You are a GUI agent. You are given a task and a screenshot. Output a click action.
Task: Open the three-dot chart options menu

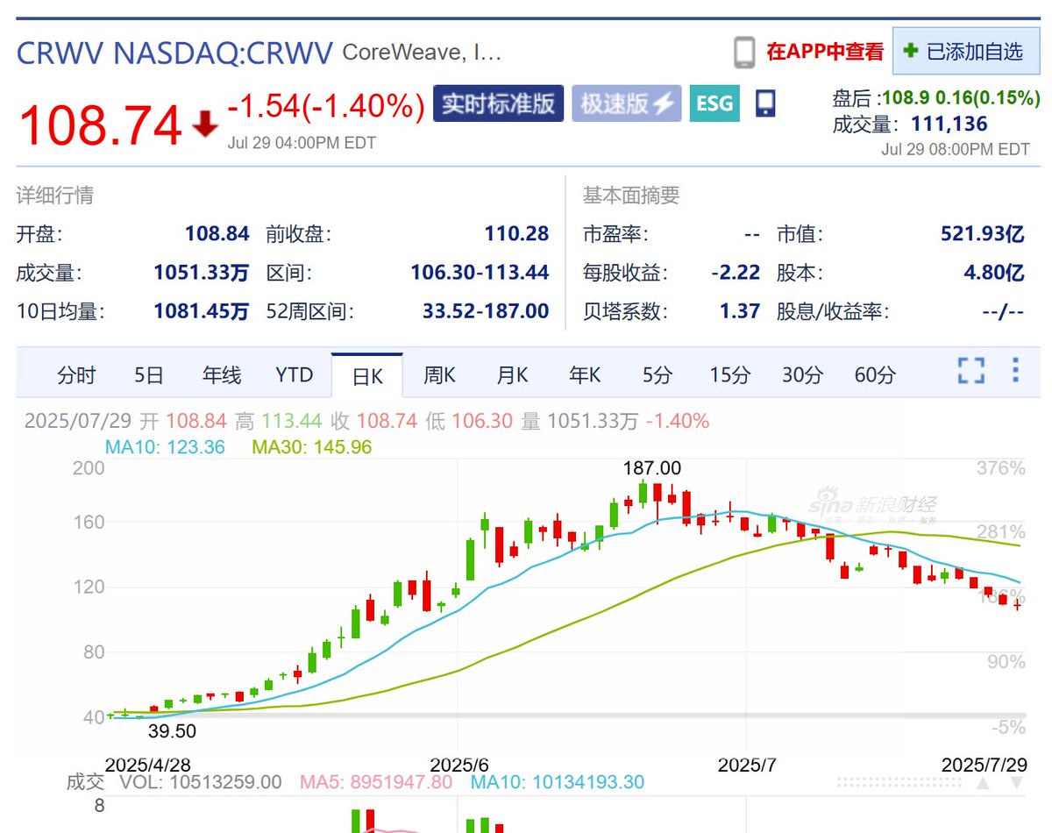(x=1015, y=370)
